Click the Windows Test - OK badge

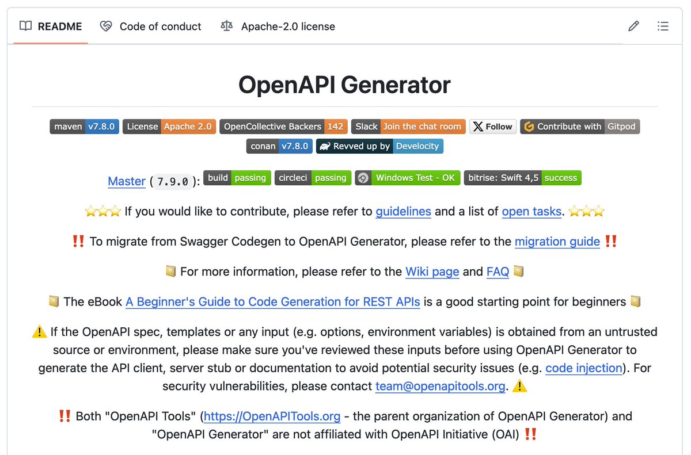tap(407, 178)
